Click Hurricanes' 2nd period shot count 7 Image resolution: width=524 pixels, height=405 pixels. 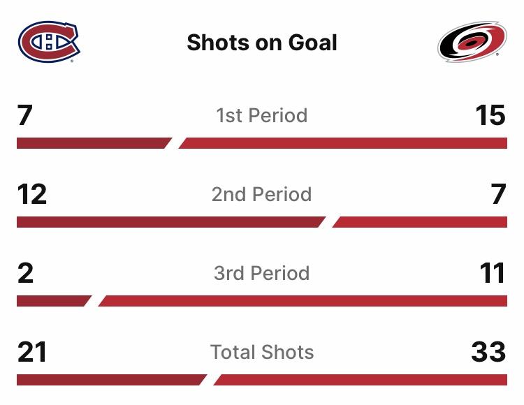pos(497,194)
